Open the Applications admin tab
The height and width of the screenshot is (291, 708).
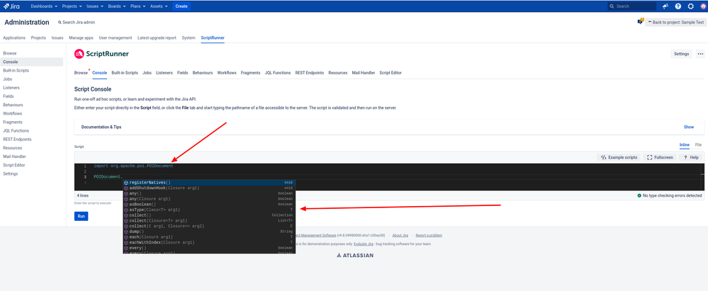pyautogui.click(x=14, y=38)
